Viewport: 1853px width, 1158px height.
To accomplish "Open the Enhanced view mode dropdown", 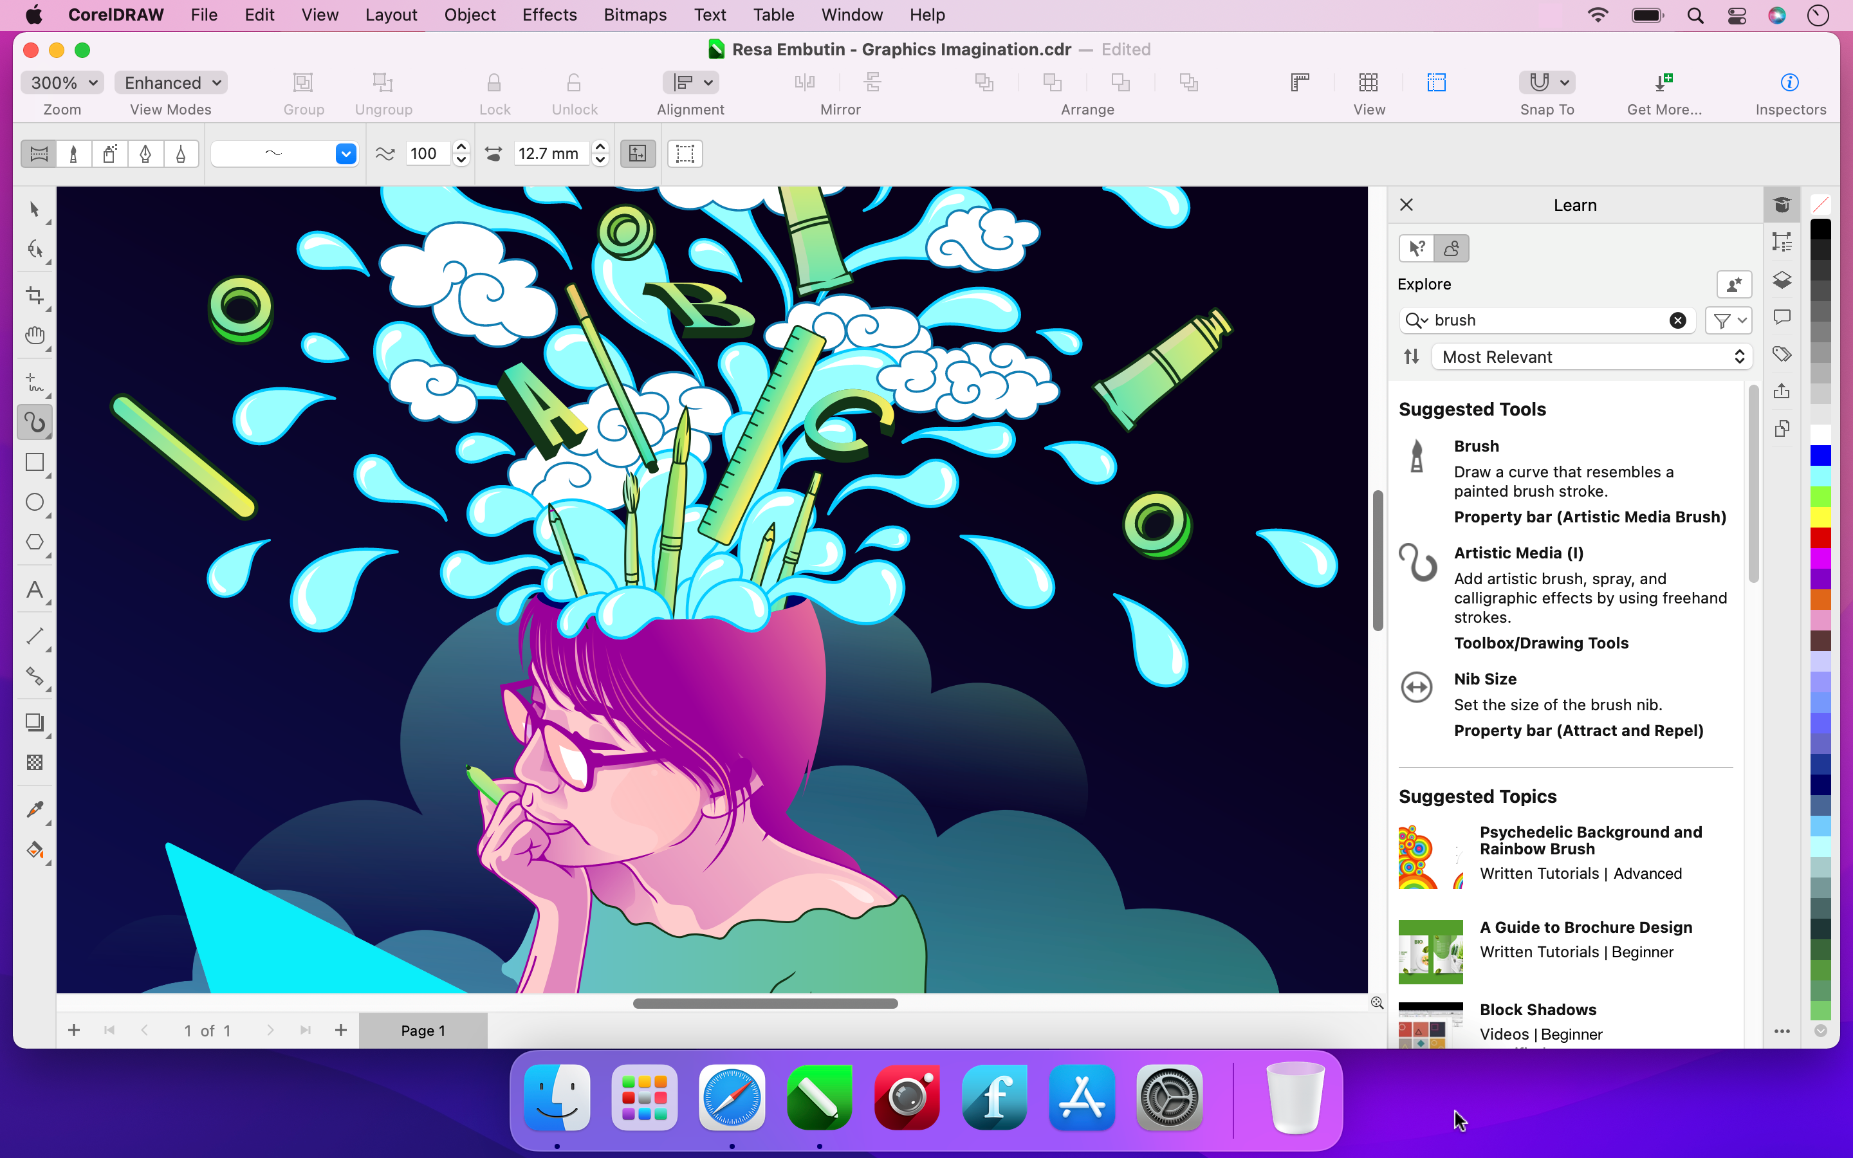I will coord(170,82).
